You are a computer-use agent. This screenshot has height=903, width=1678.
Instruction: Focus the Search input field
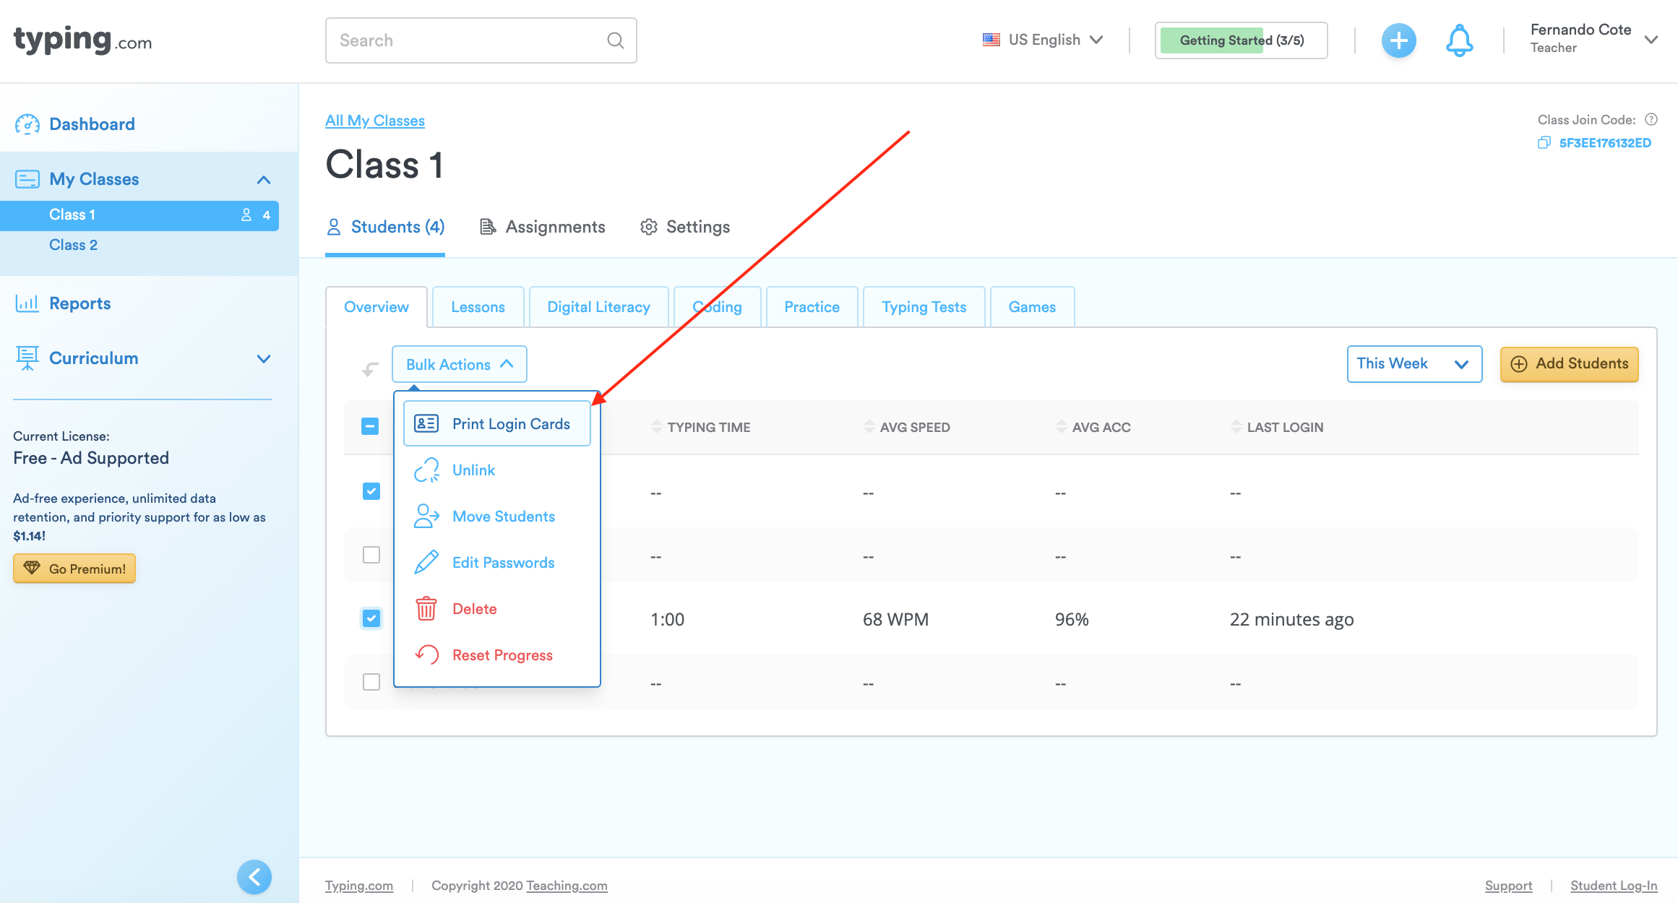pos(462,40)
